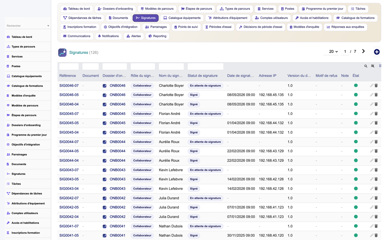
Task: Edit pencil icon for SIG0045-07 row
Action: click(x=372, y=114)
